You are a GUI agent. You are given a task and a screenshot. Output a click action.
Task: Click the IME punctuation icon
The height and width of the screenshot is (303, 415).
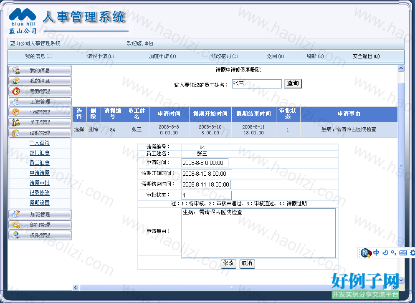394,253
